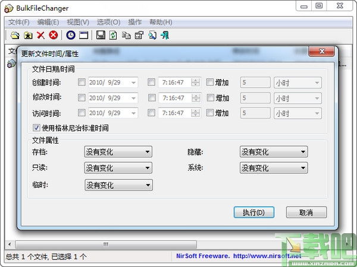357x267 pixels.
Task: Open the 视图(V) menu
Action: click(77, 23)
